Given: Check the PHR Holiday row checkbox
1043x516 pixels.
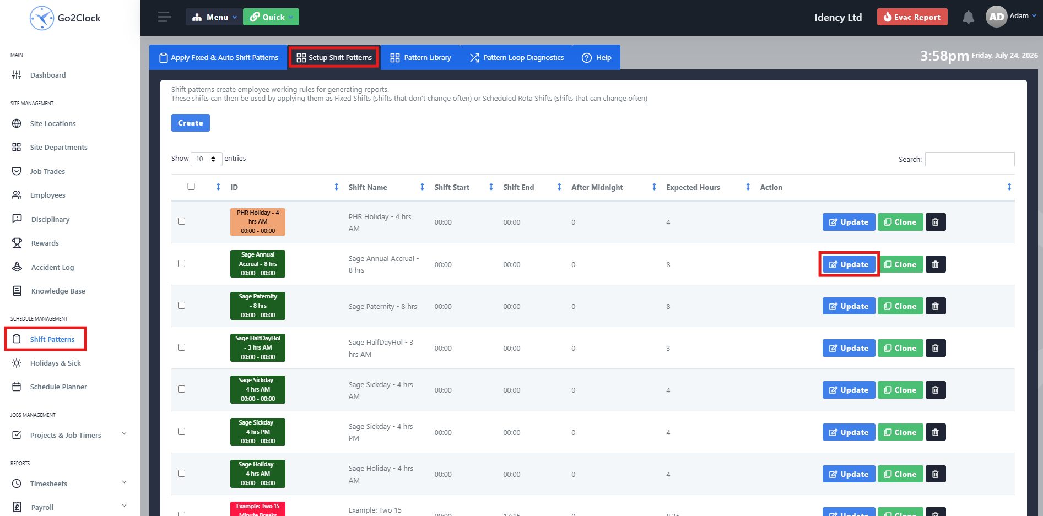Looking at the screenshot, I should pyautogui.click(x=181, y=221).
